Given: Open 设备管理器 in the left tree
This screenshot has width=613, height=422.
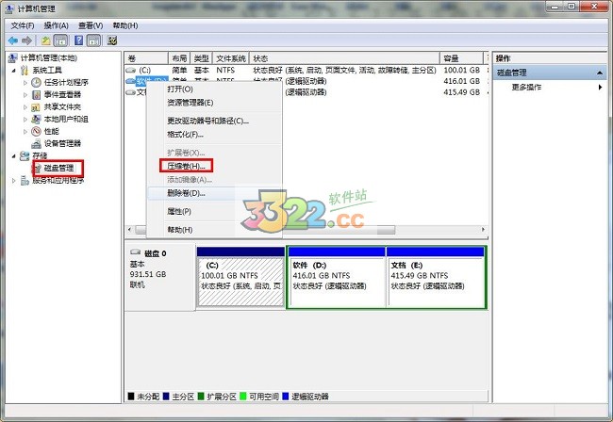Looking at the screenshot, I should (x=62, y=144).
